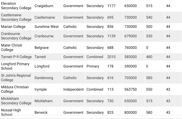Click the Primary school type cell
This screenshot has width=182, height=119.
(x=93, y=66)
